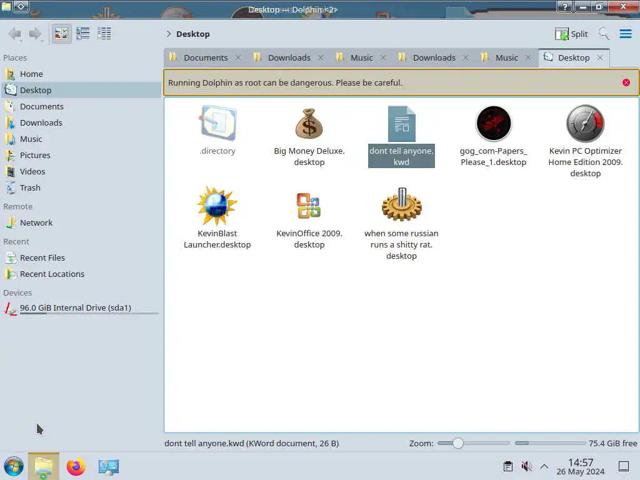The image size is (640, 480).
Task: Select gog_com-Papers_Please_1.desktop icon
Action: click(494, 123)
